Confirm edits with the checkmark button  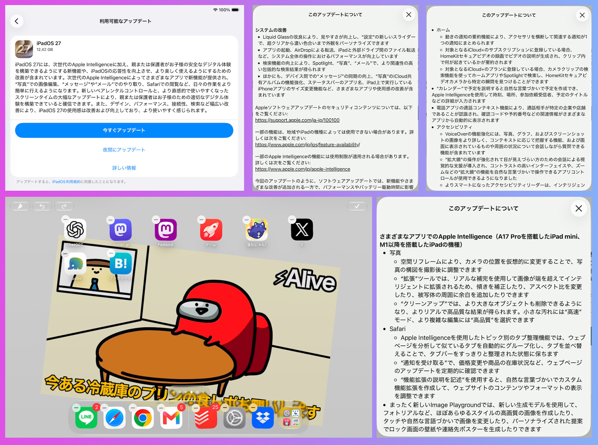coord(357,206)
